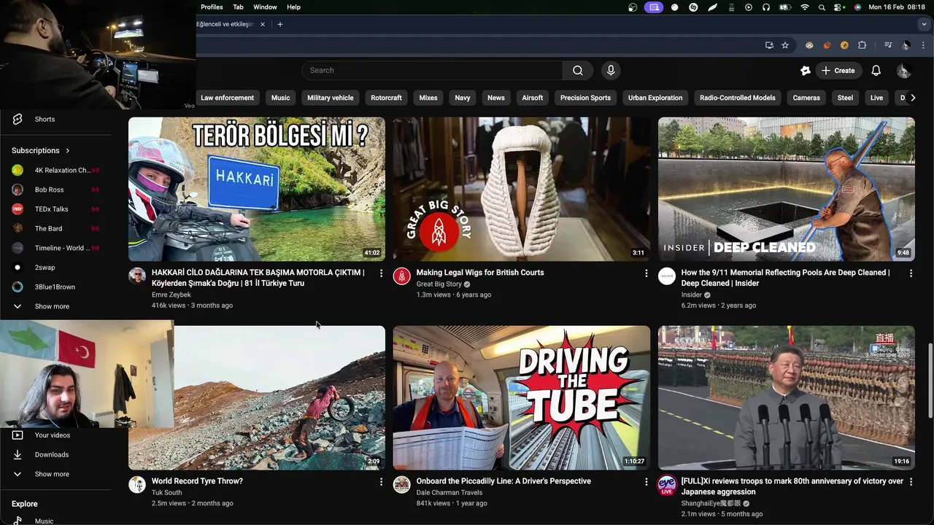The image size is (934, 525).
Task: Open the tab search dropdown arrow
Action: coord(924,24)
